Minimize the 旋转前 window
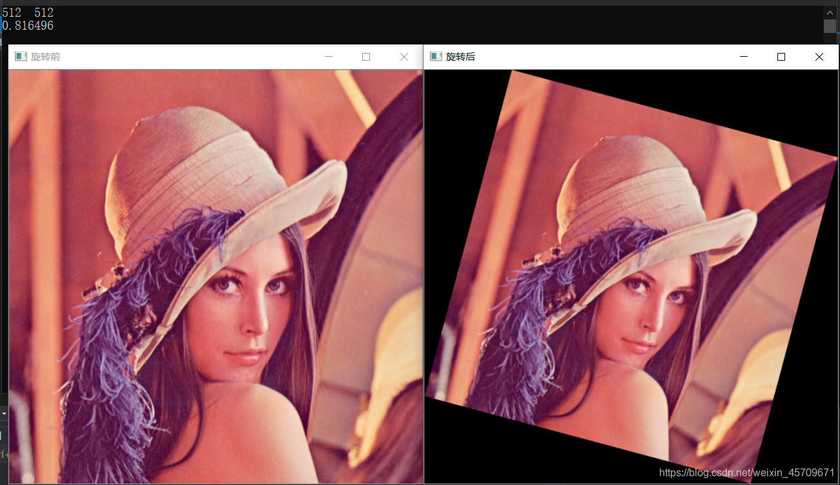This screenshot has height=485, width=840. (329, 57)
